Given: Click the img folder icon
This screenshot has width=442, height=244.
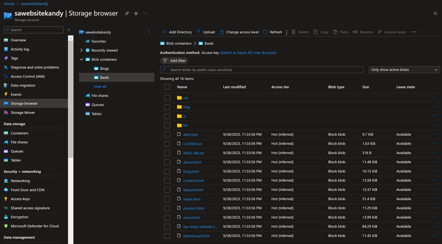Looking at the screenshot, I should point(179,107).
